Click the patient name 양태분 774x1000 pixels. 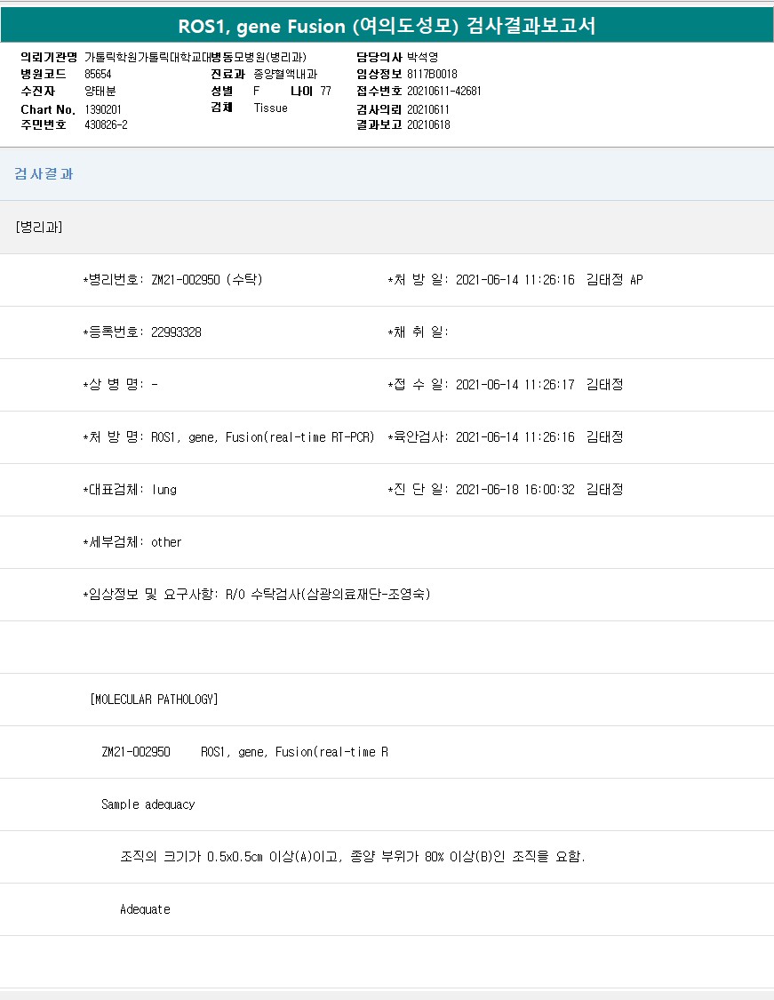coord(100,92)
